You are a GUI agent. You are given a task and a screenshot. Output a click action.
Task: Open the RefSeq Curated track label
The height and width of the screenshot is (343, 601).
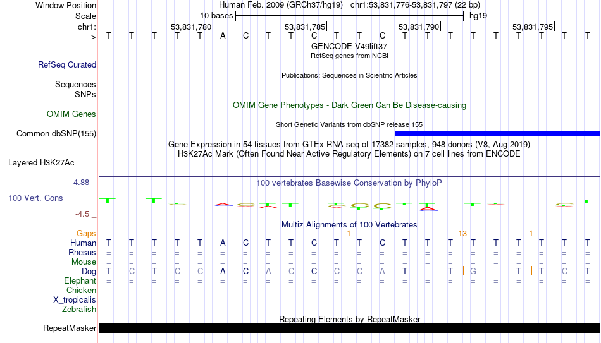pyautogui.click(x=67, y=64)
